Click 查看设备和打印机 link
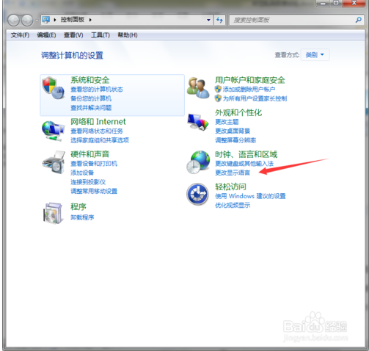The height and width of the screenshot is (351, 369). tap(94, 164)
